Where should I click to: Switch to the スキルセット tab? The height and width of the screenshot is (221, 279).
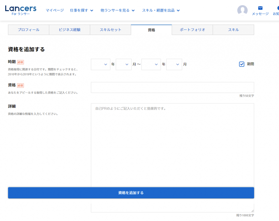coord(110,30)
